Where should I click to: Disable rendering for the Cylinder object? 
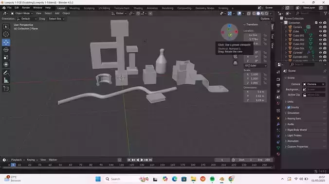[325, 52]
